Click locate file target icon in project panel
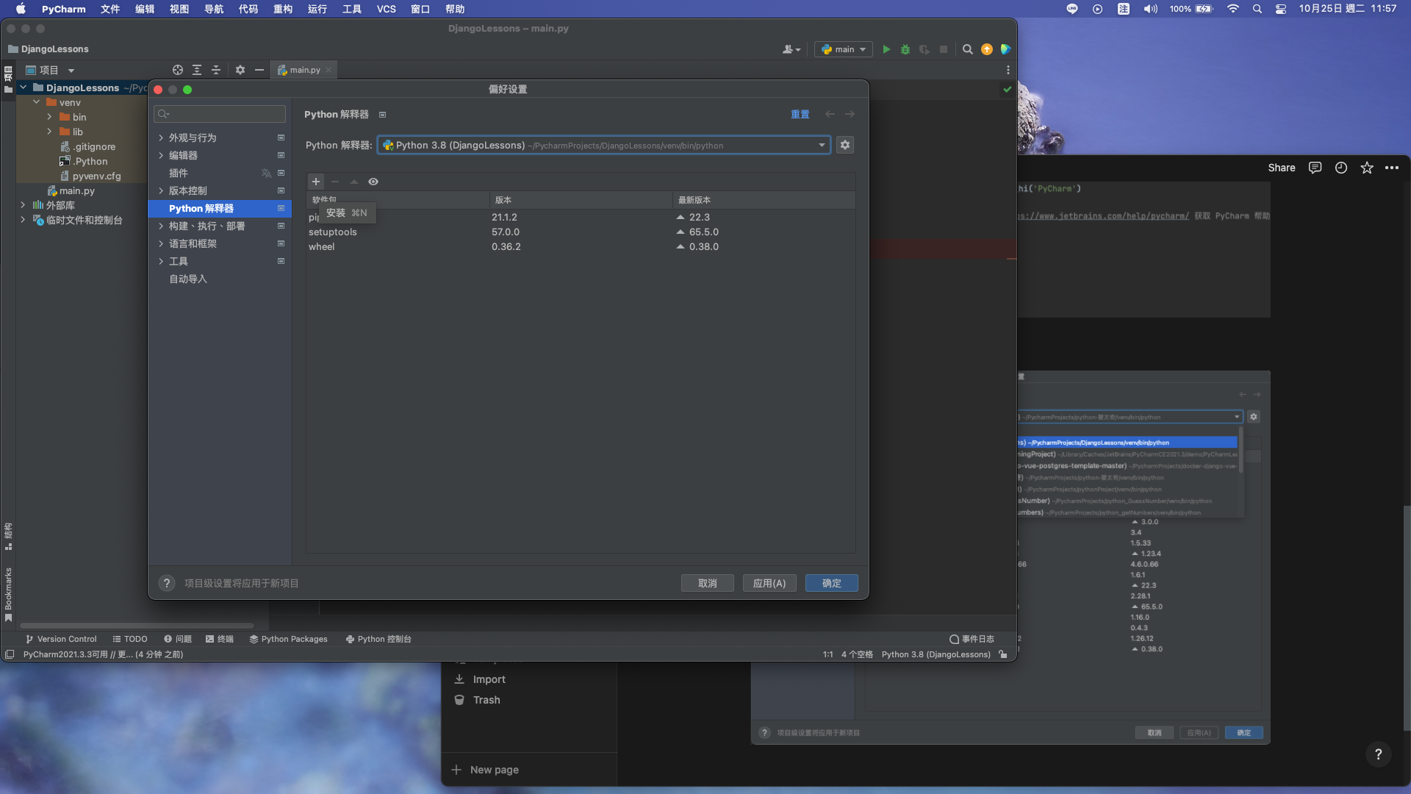The height and width of the screenshot is (794, 1411). pyautogui.click(x=178, y=70)
